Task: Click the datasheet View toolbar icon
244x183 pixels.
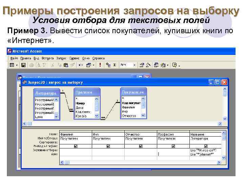Action: click(x=12, y=65)
